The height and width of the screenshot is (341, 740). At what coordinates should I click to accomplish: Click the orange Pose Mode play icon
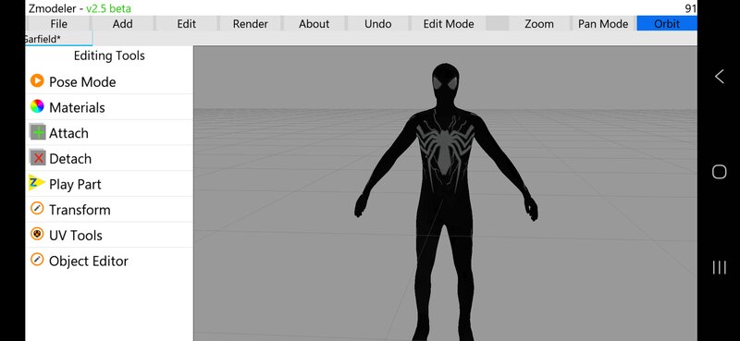click(x=37, y=81)
